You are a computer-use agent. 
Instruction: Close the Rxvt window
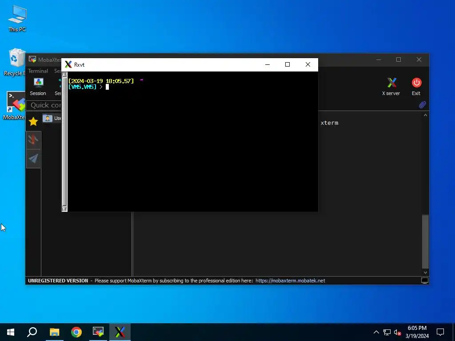308,64
